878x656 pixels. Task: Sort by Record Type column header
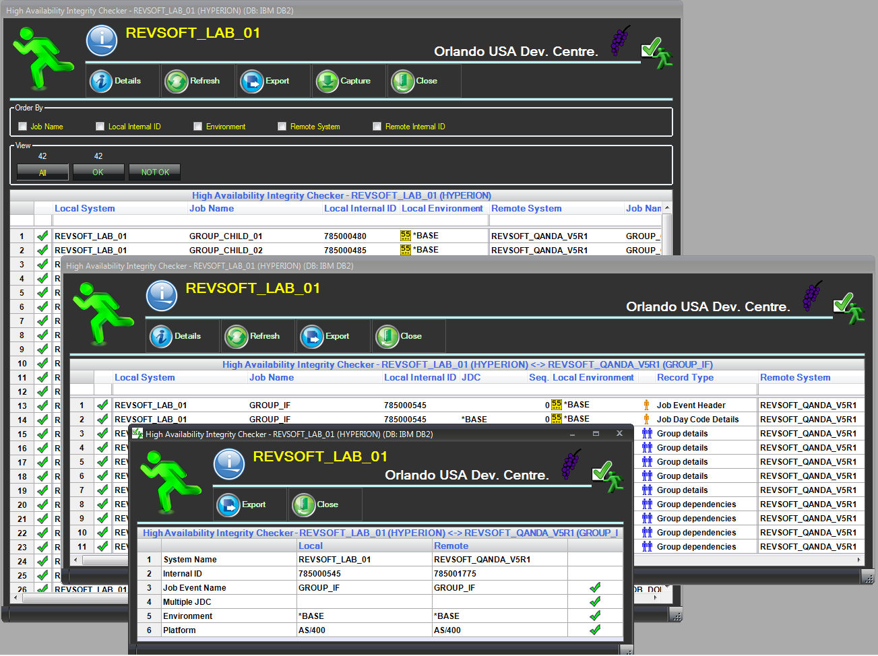click(x=685, y=378)
